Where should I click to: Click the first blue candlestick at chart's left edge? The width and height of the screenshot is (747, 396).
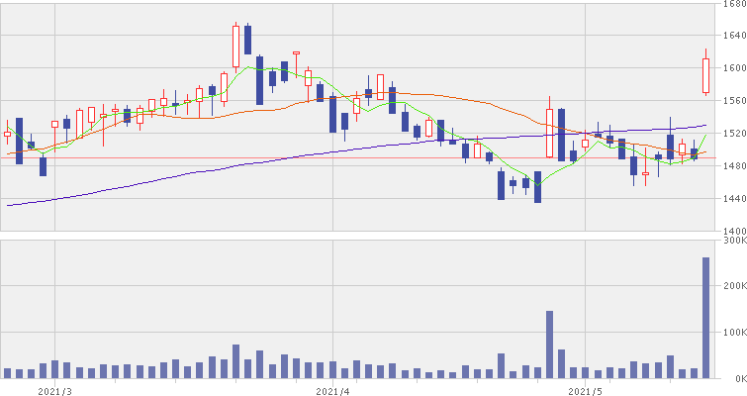tap(19, 141)
